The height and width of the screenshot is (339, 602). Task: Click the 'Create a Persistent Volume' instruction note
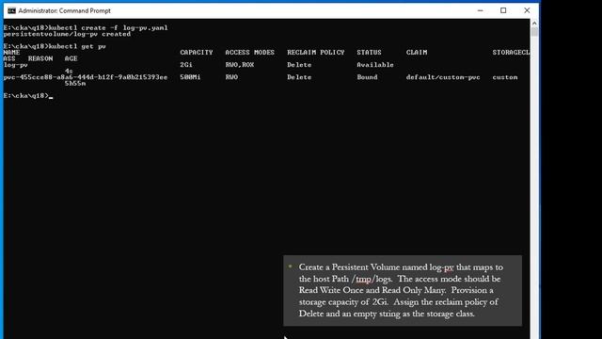pos(403,291)
